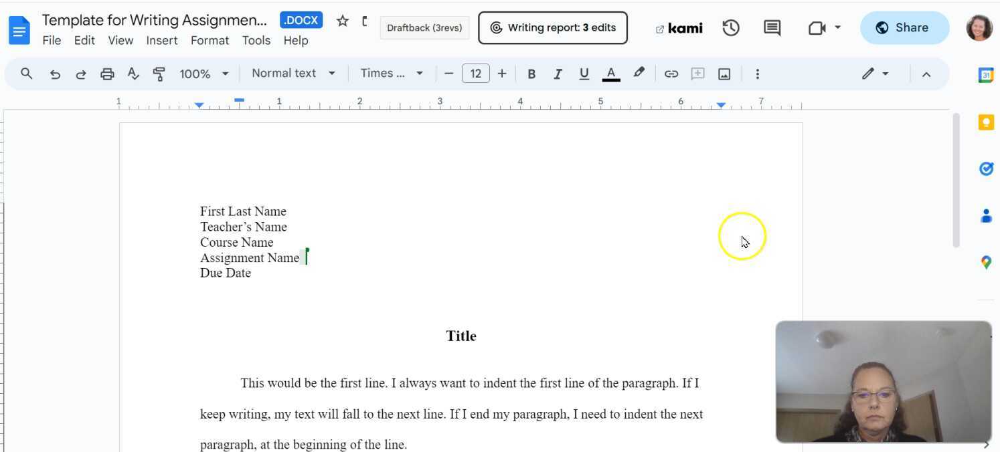Toggle underline formatting
The width and height of the screenshot is (1000, 452).
coord(584,74)
